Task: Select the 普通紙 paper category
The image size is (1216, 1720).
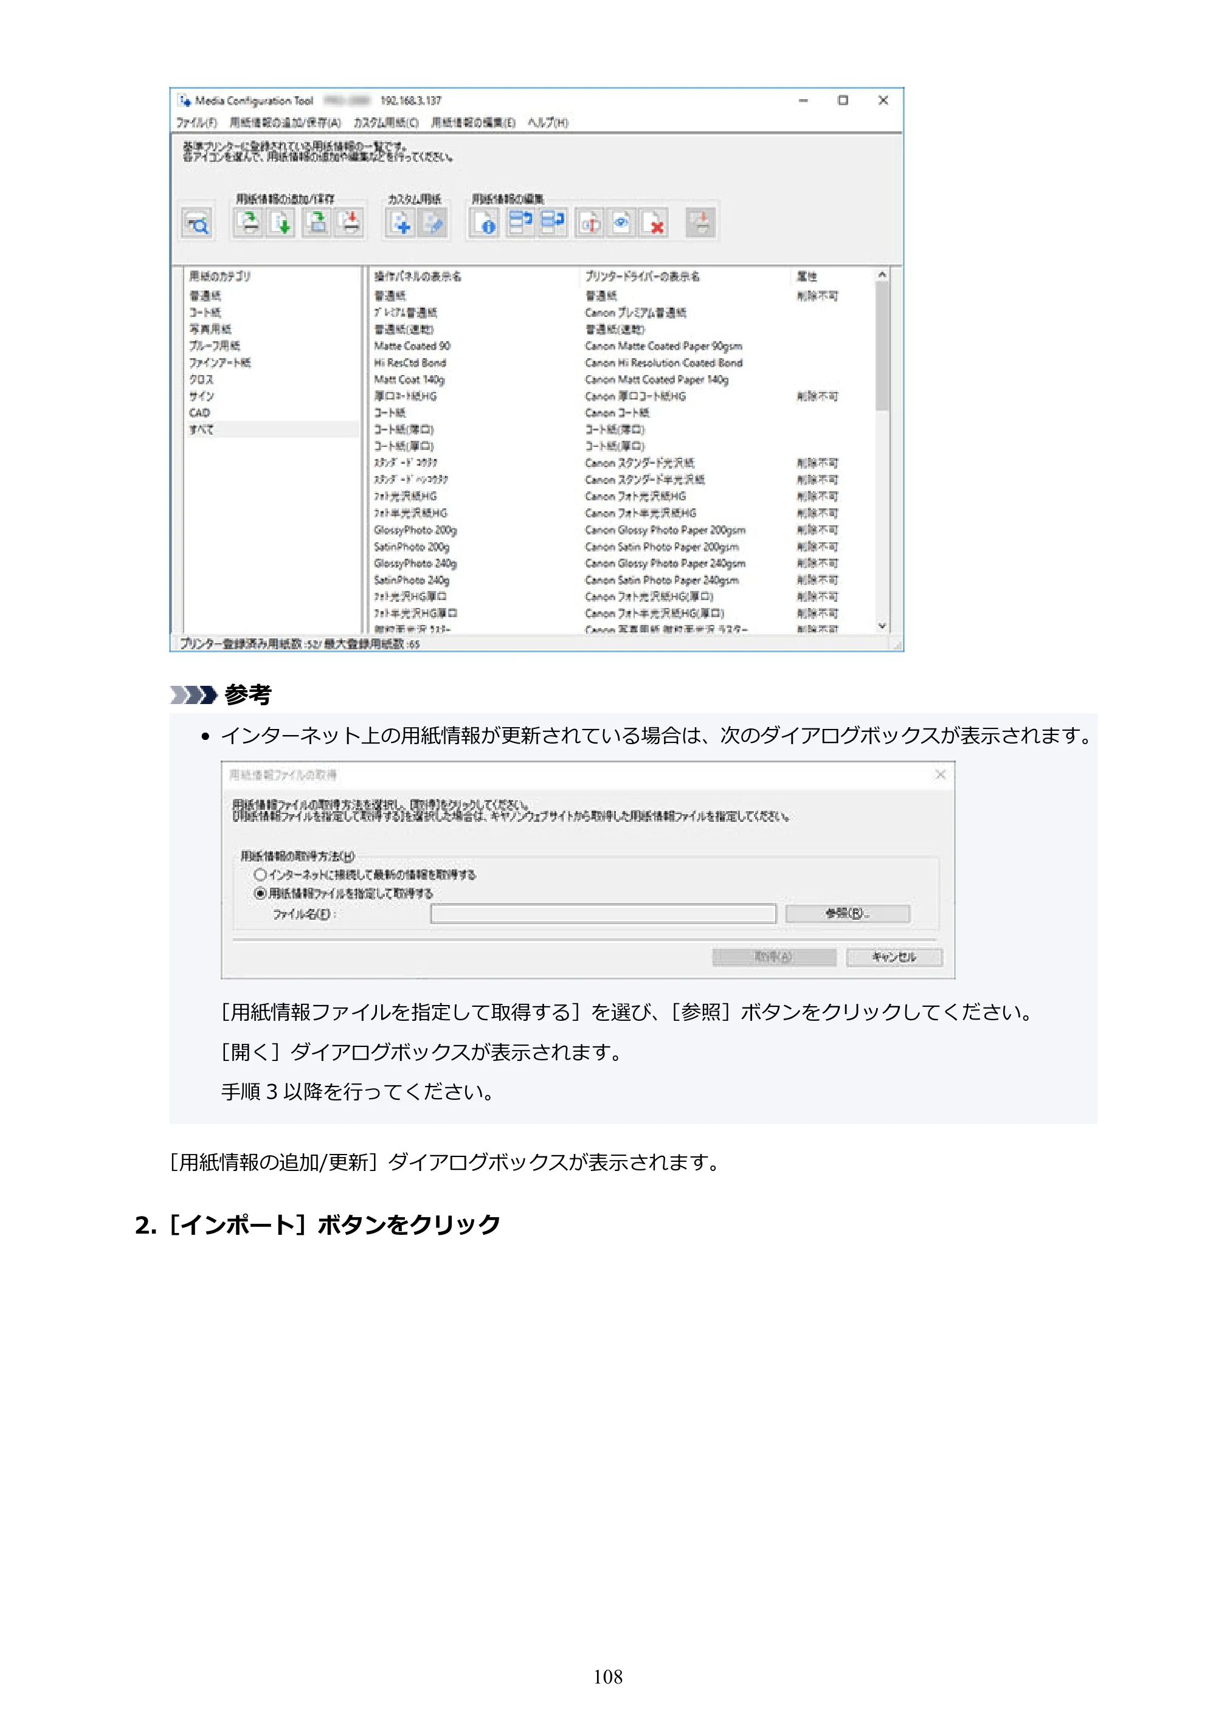Action: point(204,296)
